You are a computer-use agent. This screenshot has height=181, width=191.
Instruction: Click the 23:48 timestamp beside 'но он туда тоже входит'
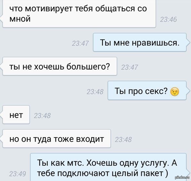click(x=123, y=140)
